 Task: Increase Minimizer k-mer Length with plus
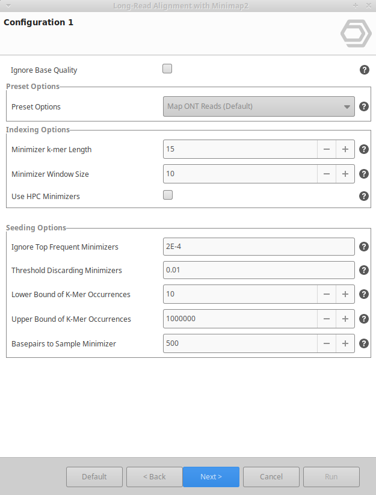point(345,149)
